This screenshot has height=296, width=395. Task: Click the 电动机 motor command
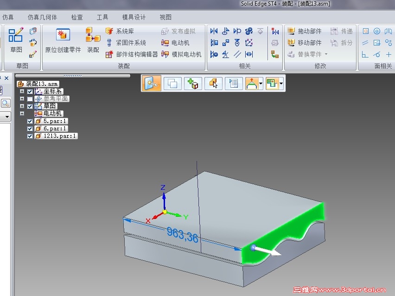[175, 43]
